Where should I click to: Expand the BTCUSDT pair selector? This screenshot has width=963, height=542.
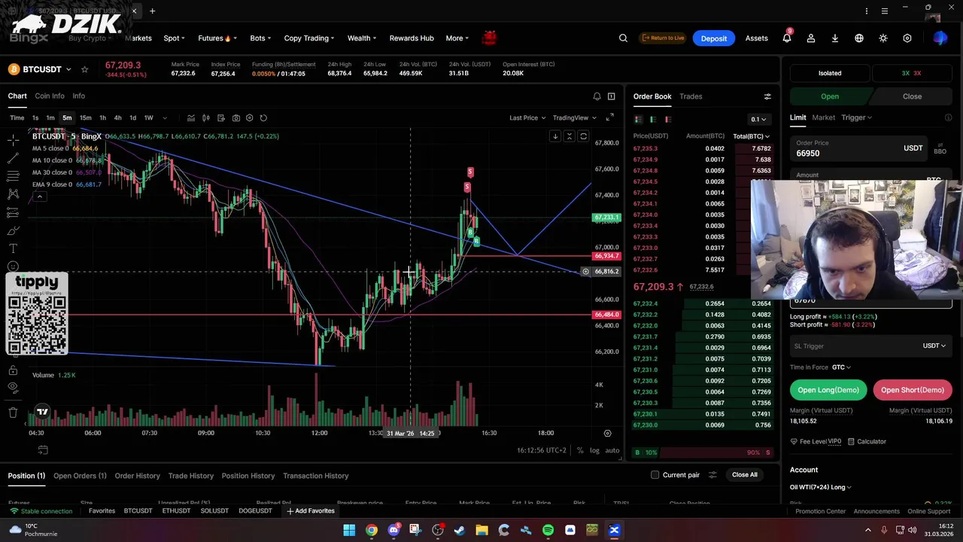point(68,69)
